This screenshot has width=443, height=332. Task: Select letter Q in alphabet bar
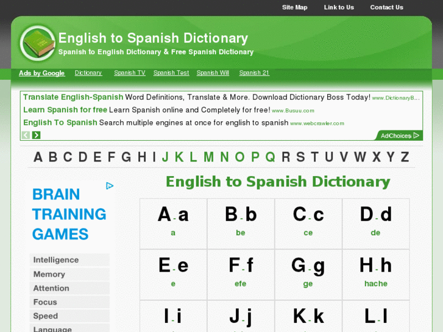click(271, 157)
